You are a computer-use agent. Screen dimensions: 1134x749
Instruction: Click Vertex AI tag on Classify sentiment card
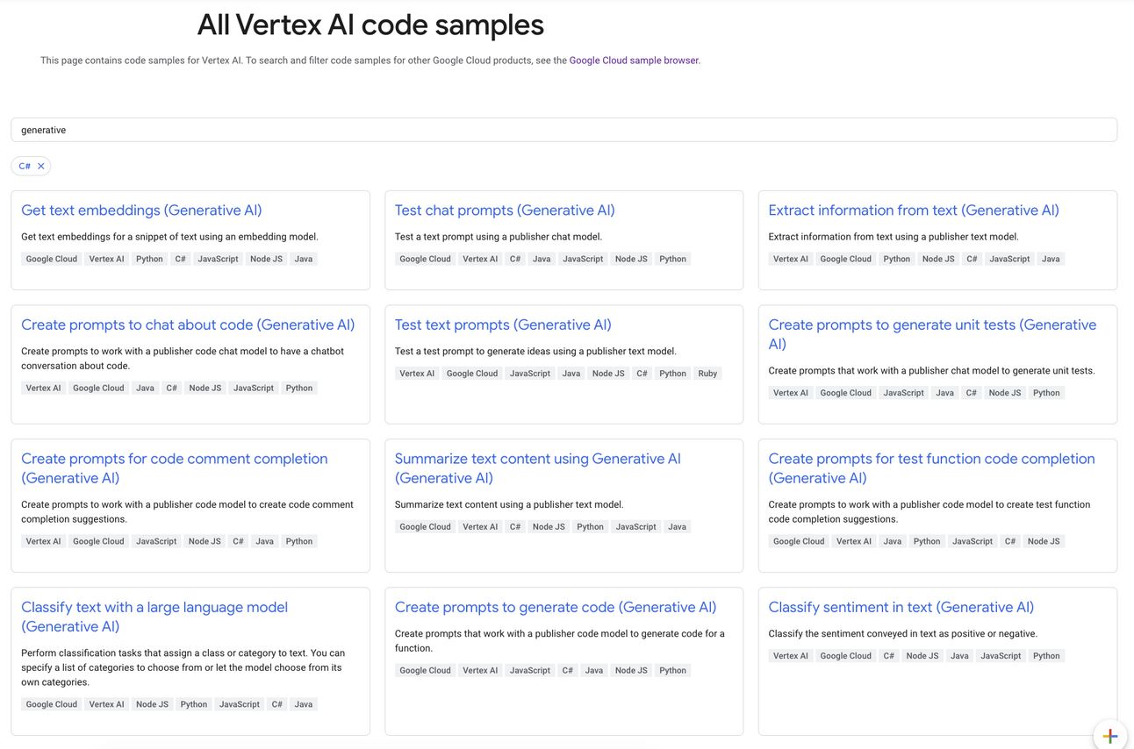791,656
